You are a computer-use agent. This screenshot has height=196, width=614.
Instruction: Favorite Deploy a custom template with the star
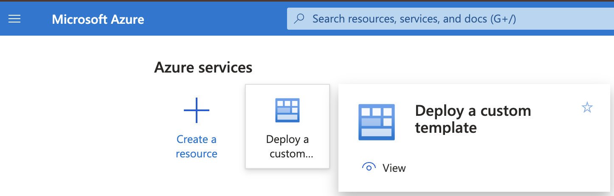coord(587,108)
